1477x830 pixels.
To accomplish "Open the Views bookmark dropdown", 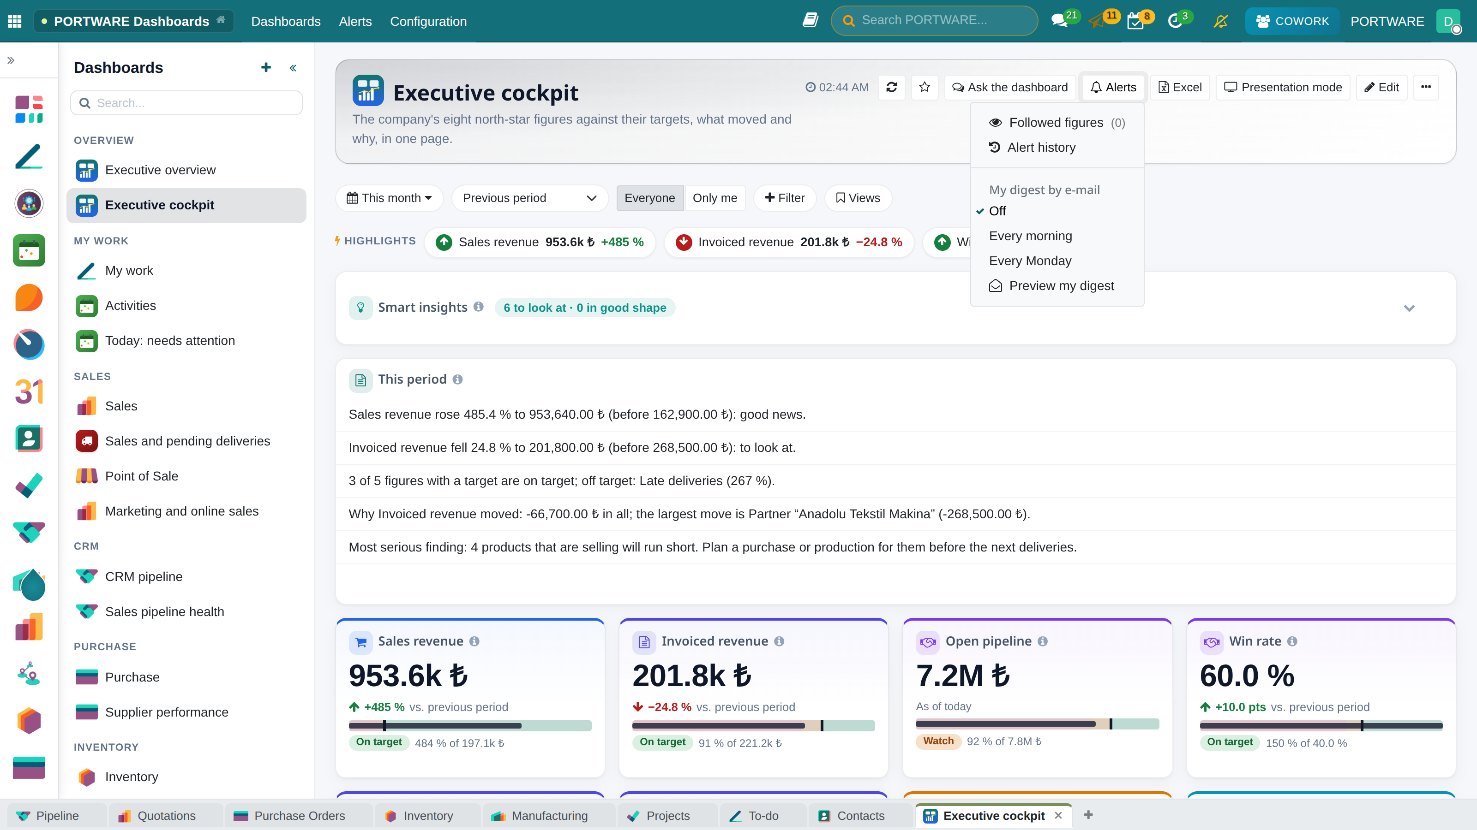I will 858,198.
